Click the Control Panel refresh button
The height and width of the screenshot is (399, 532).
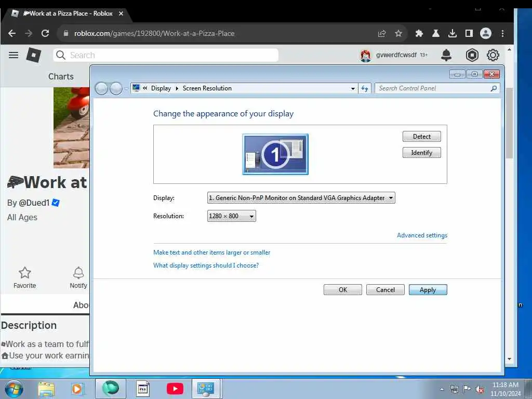point(365,88)
